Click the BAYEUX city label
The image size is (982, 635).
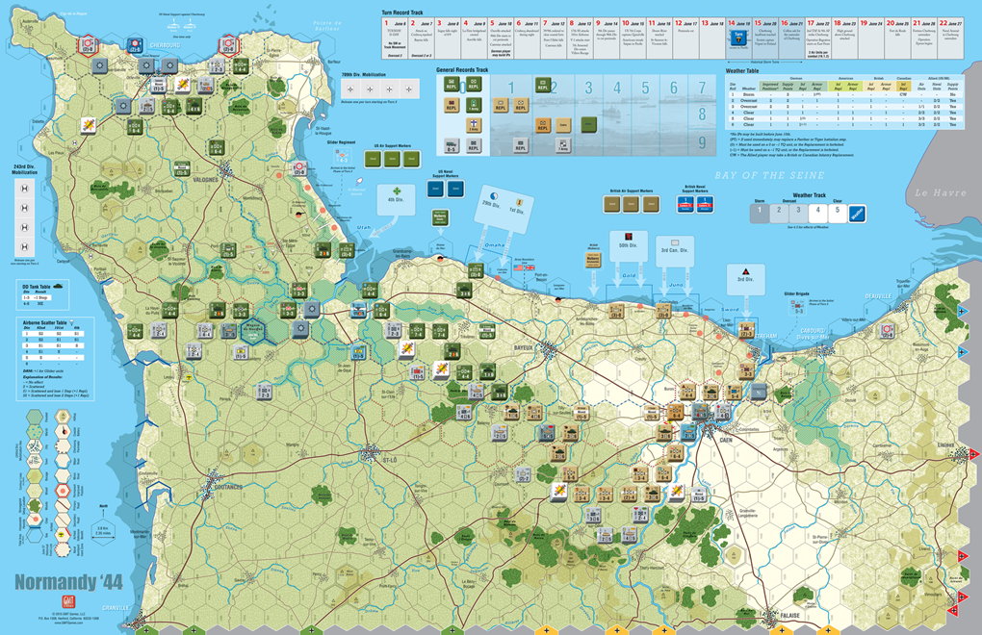(523, 347)
